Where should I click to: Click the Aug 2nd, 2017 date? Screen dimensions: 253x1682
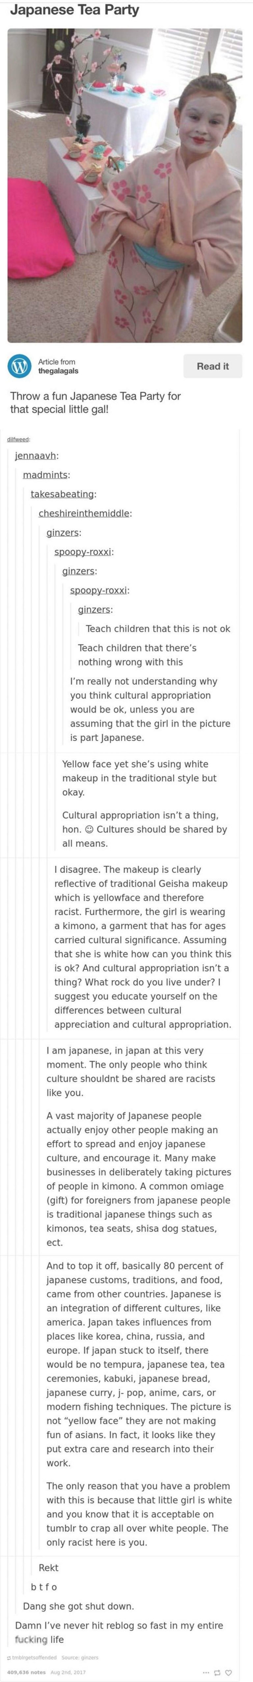[x=68, y=1671]
